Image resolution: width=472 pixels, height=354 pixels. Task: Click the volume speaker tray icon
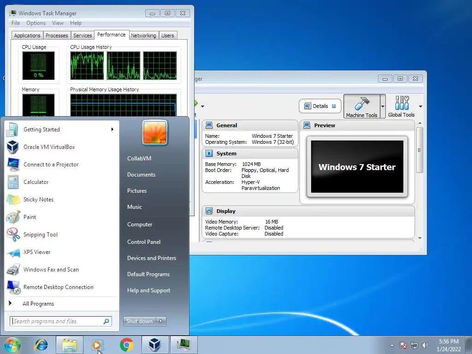tap(425, 345)
